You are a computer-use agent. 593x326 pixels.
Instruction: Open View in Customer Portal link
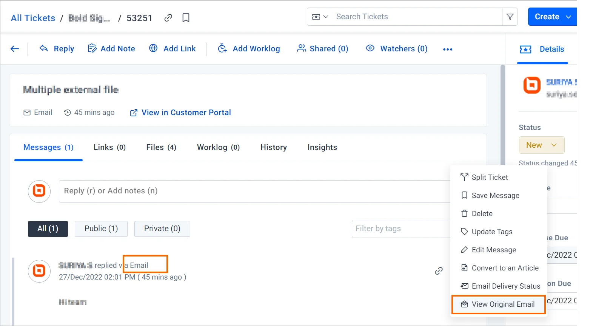[180, 113]
